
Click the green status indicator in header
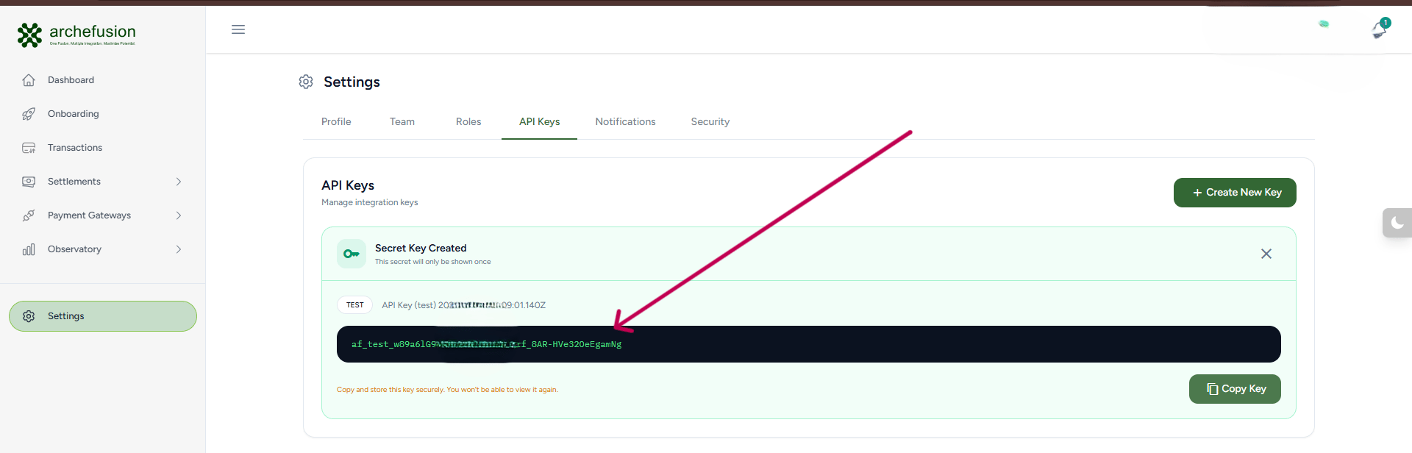pos(1324,24)
